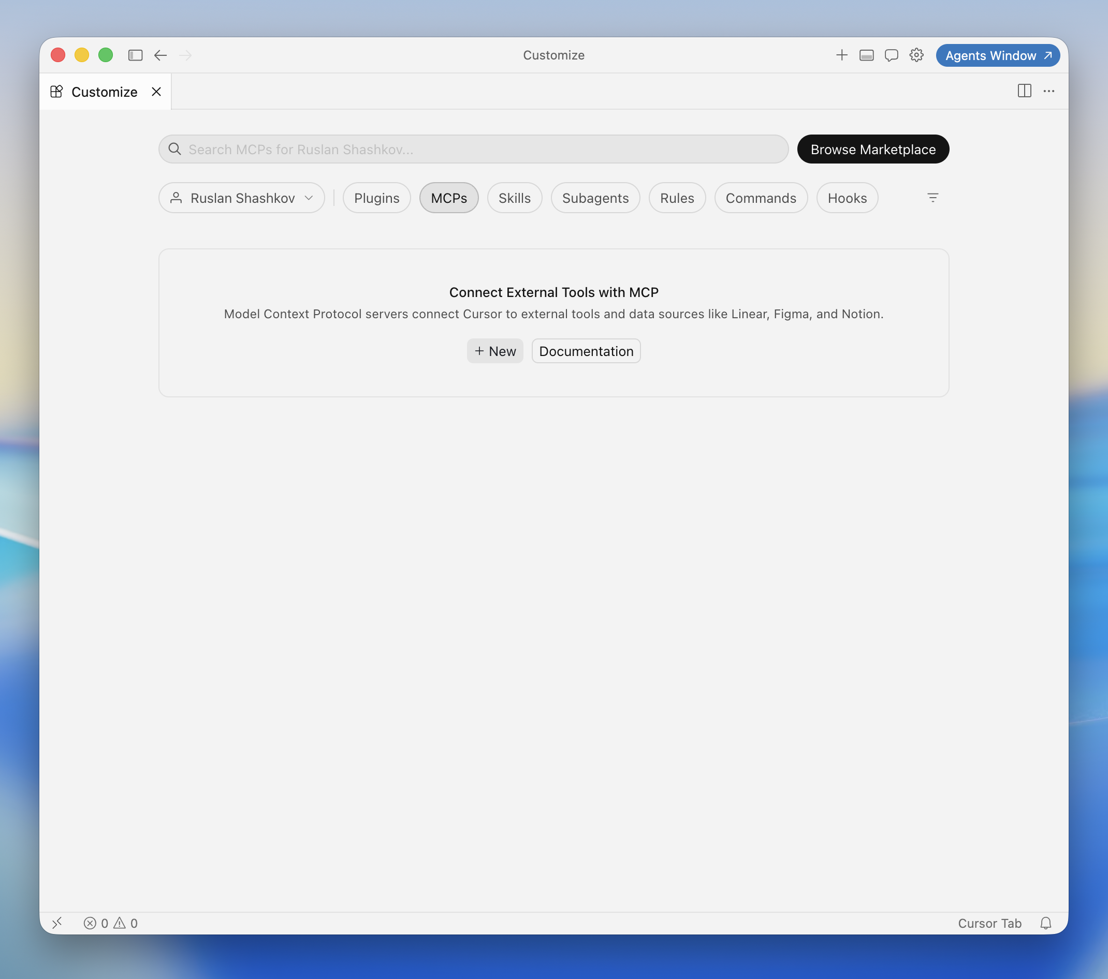Viewport: 1108px width, 979px height.
Task: Switch to the Hooks filter
Action: coord(847,198)
